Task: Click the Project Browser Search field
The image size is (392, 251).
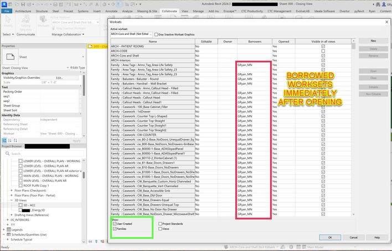Action: [44, 153]
